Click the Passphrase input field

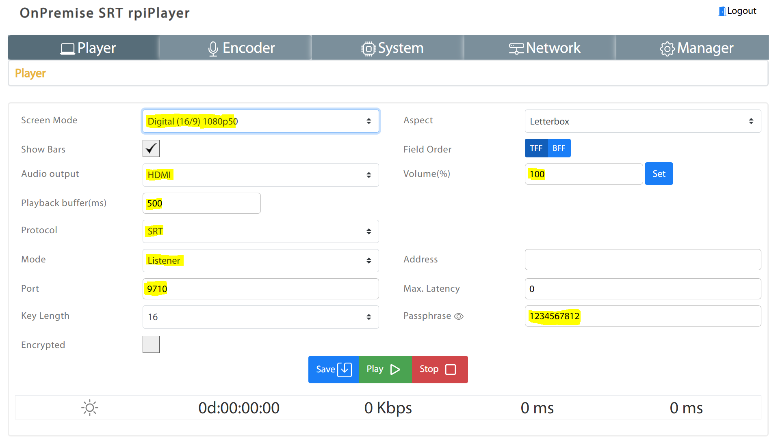pos(643,316)
